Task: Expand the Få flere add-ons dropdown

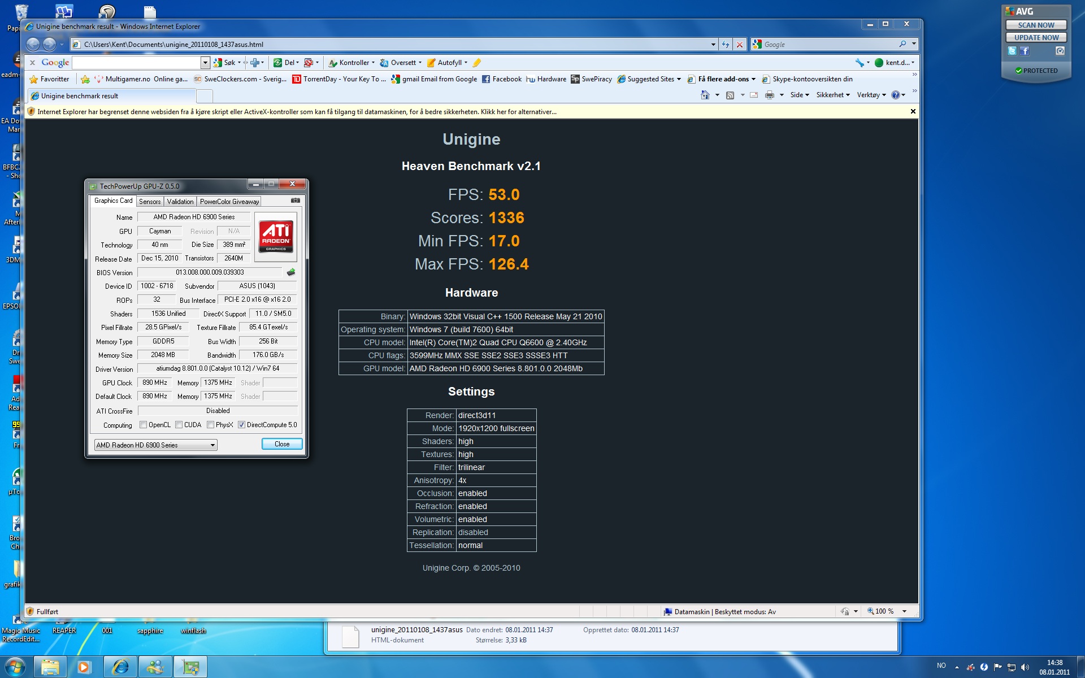Action: click(753, 79)
